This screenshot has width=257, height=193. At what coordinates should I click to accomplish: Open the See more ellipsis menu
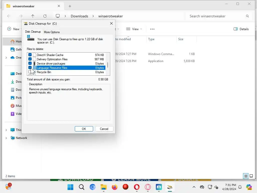[152, 29]
